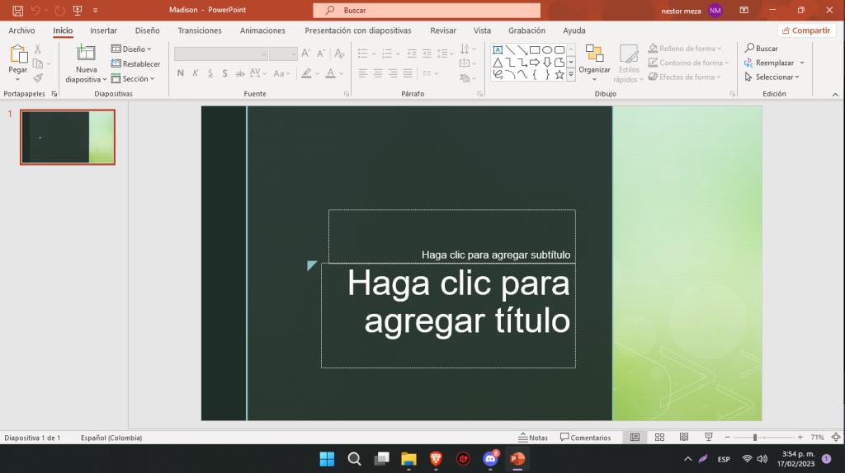The height and width of the screenshot is (473, 845).
Task: Switch to Slide Sorter view
Action: pos(659,438)
